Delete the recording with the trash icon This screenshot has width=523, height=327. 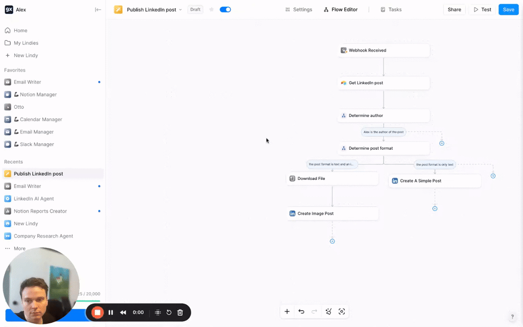[x=180, y=312]
